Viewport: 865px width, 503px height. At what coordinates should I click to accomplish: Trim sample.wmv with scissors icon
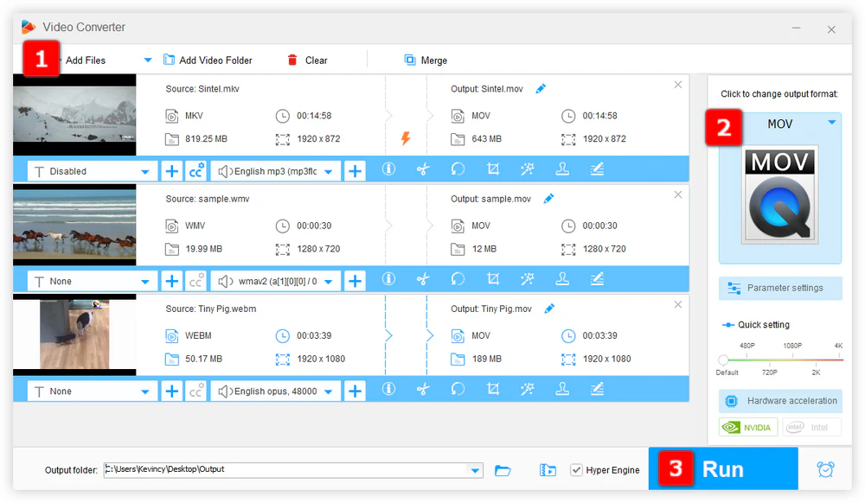coord(423,279)
